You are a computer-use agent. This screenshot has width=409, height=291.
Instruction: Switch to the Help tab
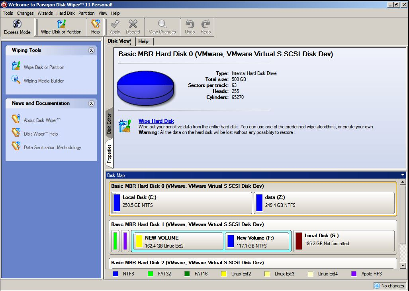click(143, 41)
